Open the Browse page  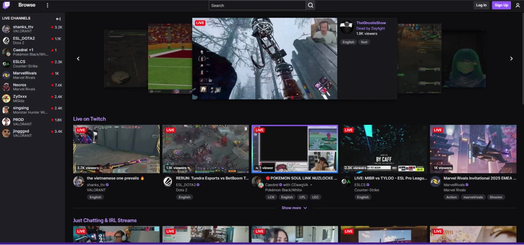(27, 5)
